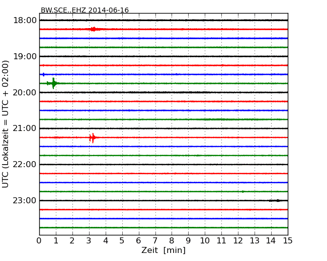The image size is (327, 261).
Task: Click the x-axis tick label 11
Action: 221,241
